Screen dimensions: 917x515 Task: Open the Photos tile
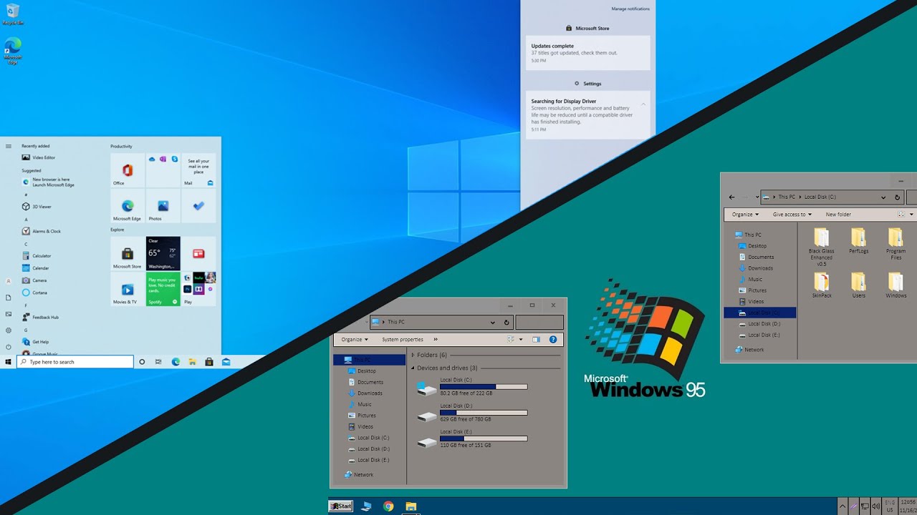pyautogui.click(x=163, y=206)
